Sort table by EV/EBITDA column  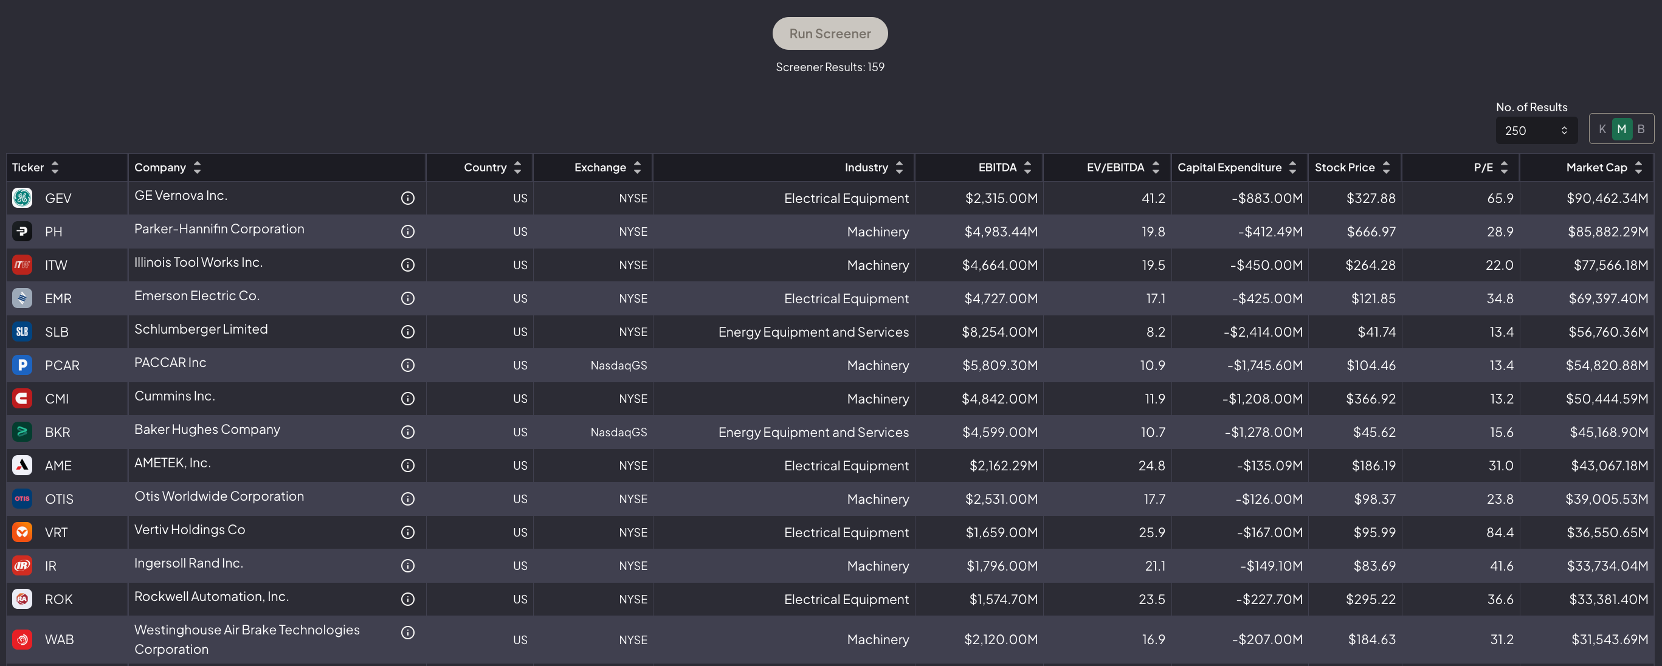1156,168
